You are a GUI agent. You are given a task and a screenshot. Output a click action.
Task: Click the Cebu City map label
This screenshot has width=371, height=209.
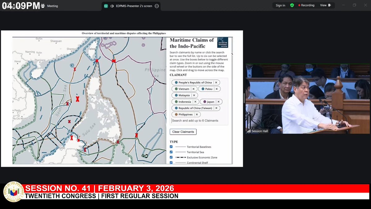click(107, 116)
